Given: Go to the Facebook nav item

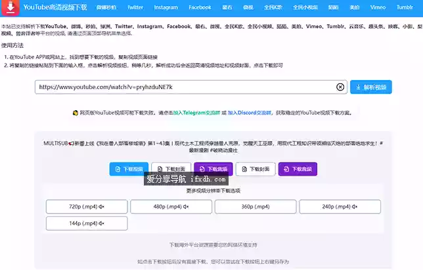Looking at the screenshot, I should [200, 8].
